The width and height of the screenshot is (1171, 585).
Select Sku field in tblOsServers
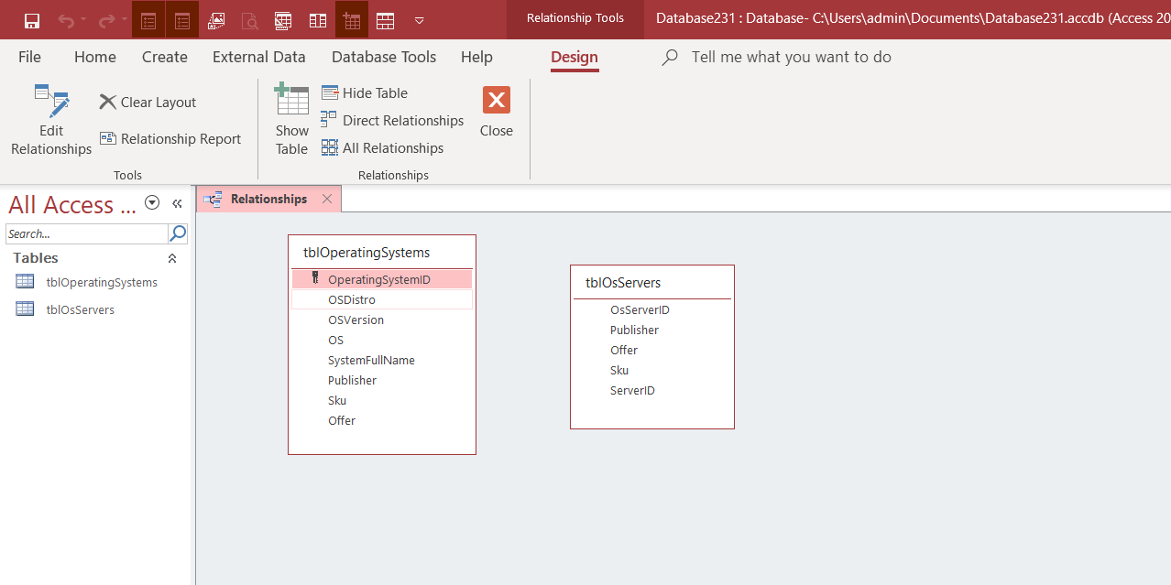point(652,370)
